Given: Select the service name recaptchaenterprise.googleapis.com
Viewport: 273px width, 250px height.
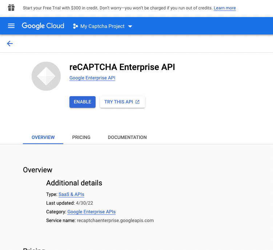Looking at the screenshot, I should (x=115, y=221).
